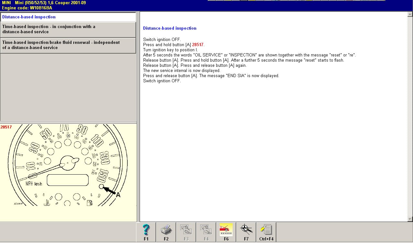Open help with the F1 question mark icon
Image resolution: width=413 pixels, height=243 pixels.
[x=146, y=232]
